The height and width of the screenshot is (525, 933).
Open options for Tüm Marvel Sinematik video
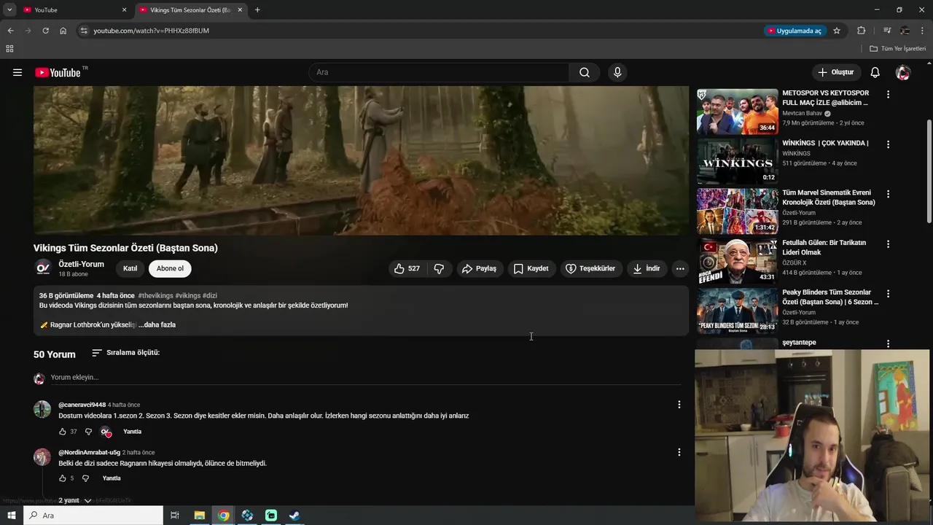888,194
